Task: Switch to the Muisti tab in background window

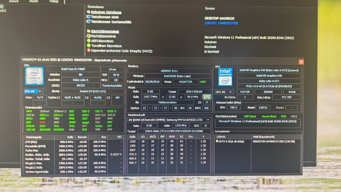Action: click(x=34, y=1)
